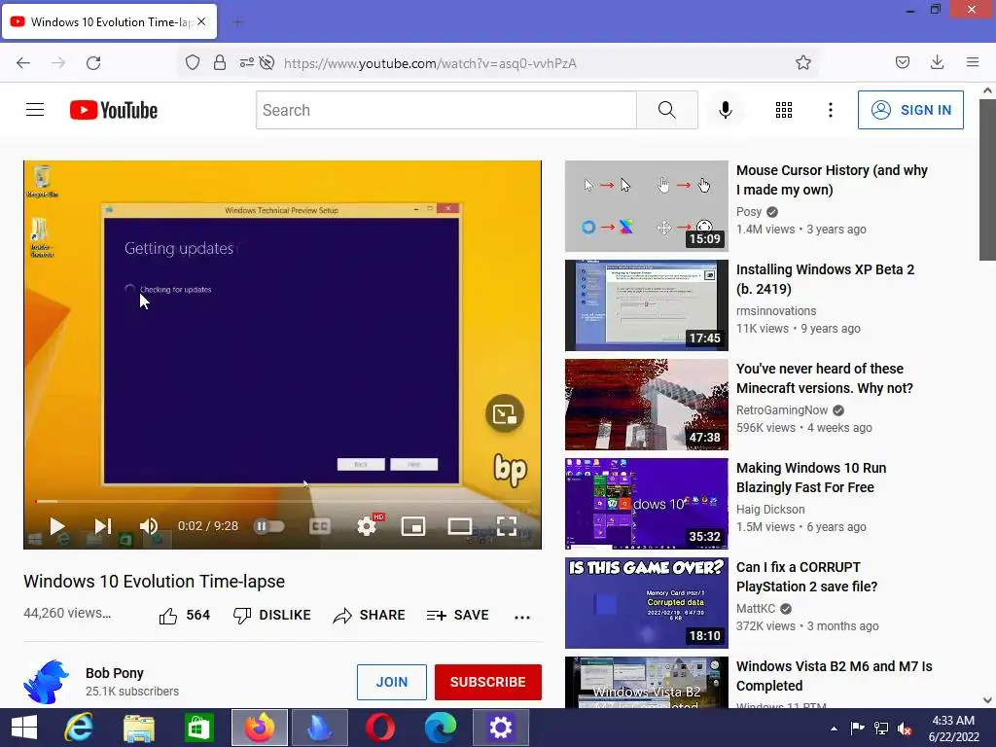Viewport: 996px width, 747px height.
Task: Click the Posy channel name
Action: point(749,211)
